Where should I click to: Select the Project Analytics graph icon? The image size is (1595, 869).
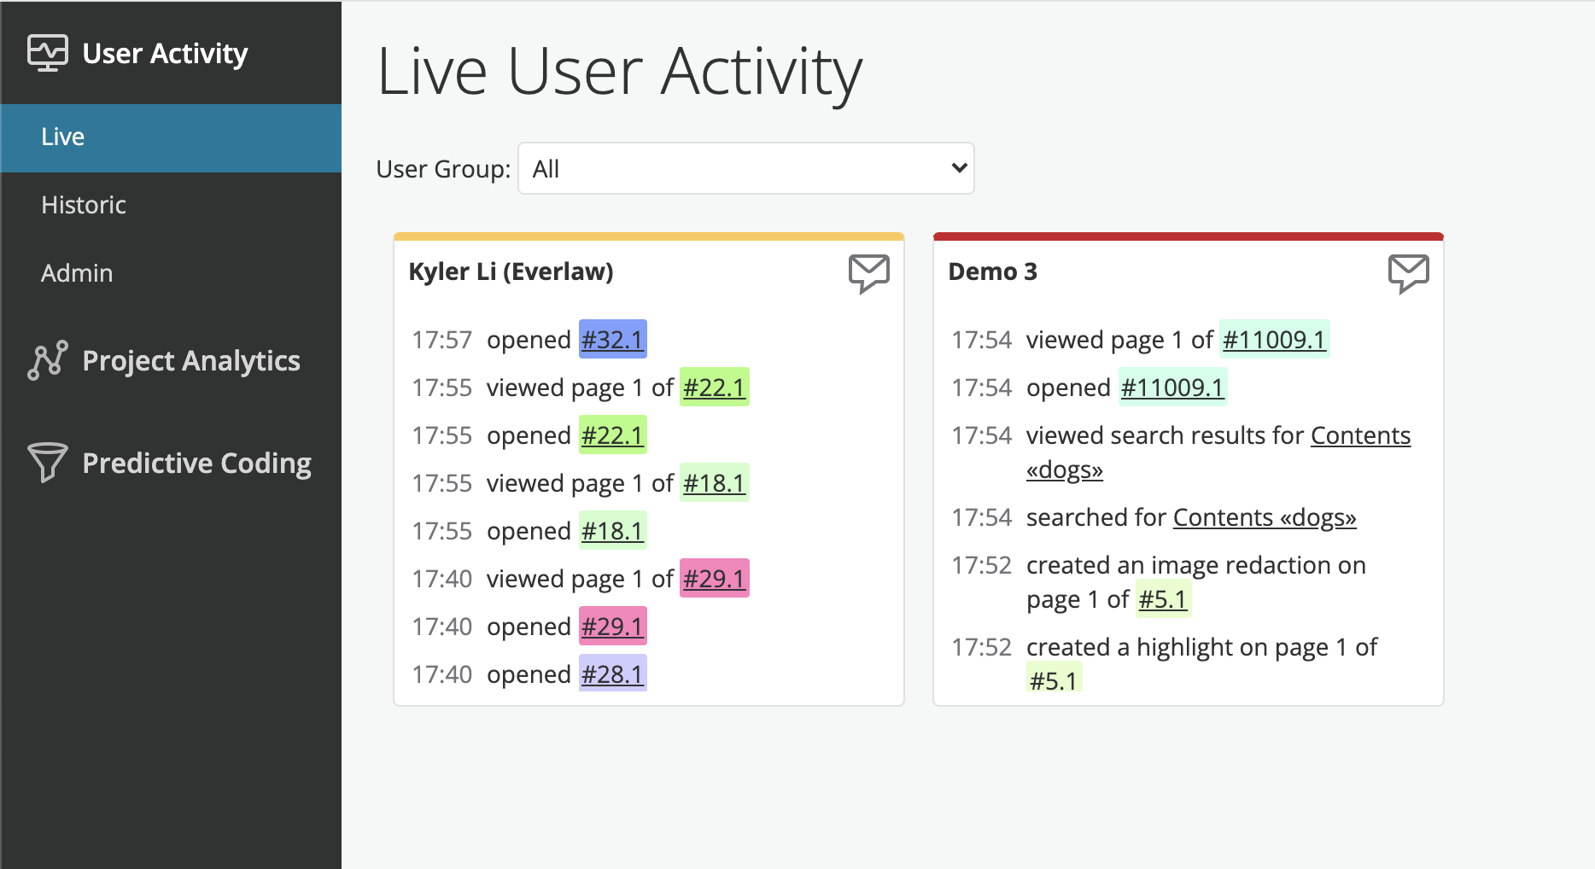pyautogui.click(x=47, y=359)
